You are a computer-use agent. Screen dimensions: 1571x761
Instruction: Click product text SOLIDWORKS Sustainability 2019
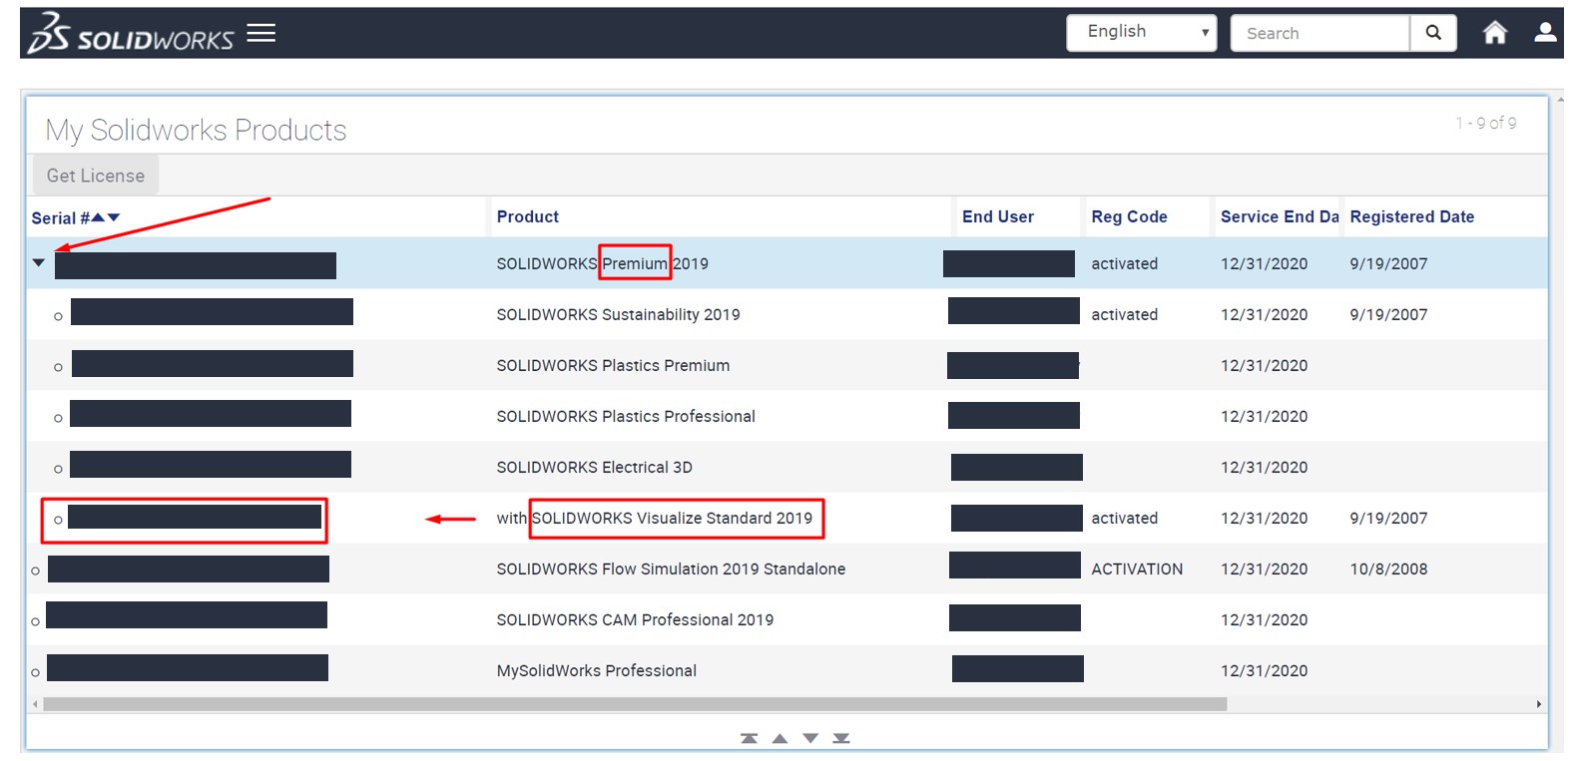[x=618, y=314]
